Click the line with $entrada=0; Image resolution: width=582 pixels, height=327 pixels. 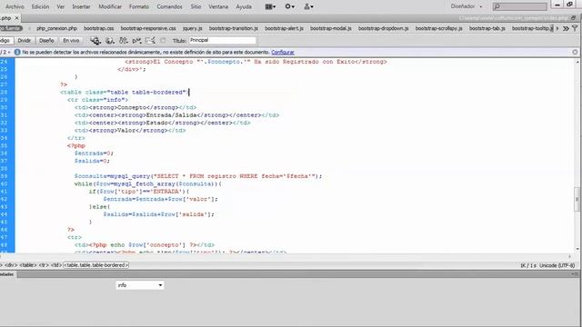click(x=94, y=154)
